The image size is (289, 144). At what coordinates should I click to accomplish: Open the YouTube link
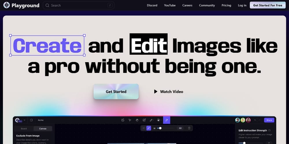click(170, 5)
